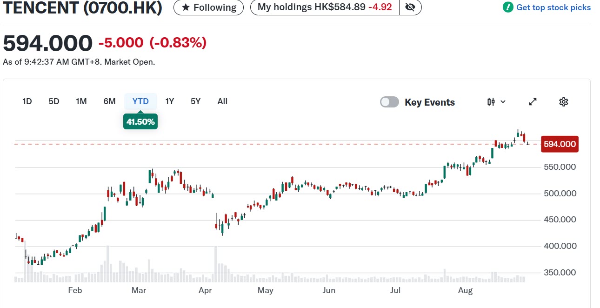This screenshot has width=600, height=308.
Task: Click the (-0.83%) percent change
Action: coord(178,43)
